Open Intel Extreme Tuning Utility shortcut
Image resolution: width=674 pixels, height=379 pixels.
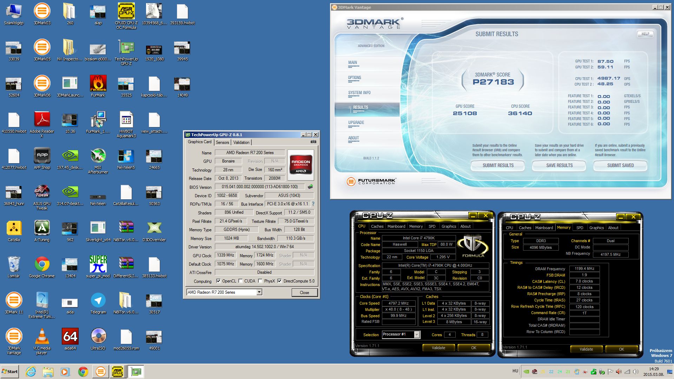point(42,305)
